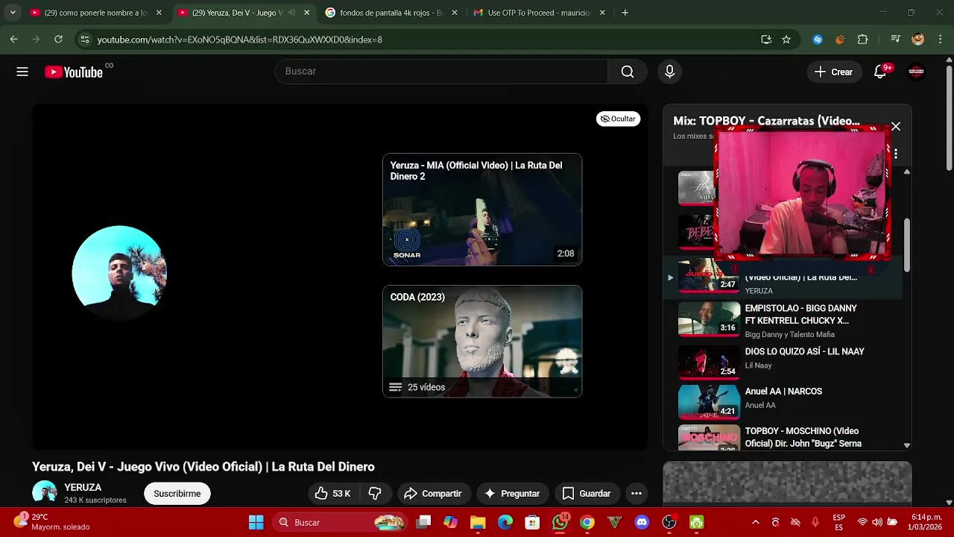This screenshot has height=537, width=954.
Task: Open the YERUZA channel name link
Action: [83, 487]
